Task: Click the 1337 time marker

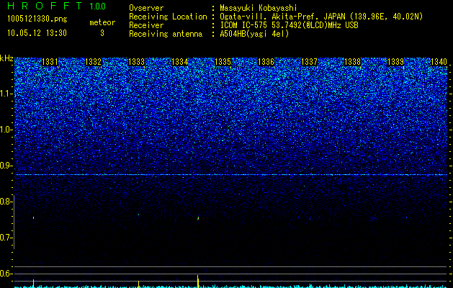Action: (x=310, y=62)
